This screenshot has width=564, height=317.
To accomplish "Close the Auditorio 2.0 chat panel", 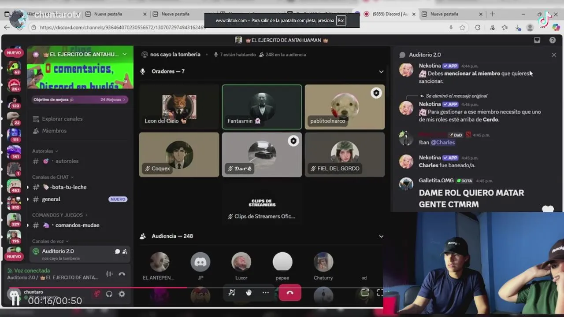I will [x=554, y=55].
